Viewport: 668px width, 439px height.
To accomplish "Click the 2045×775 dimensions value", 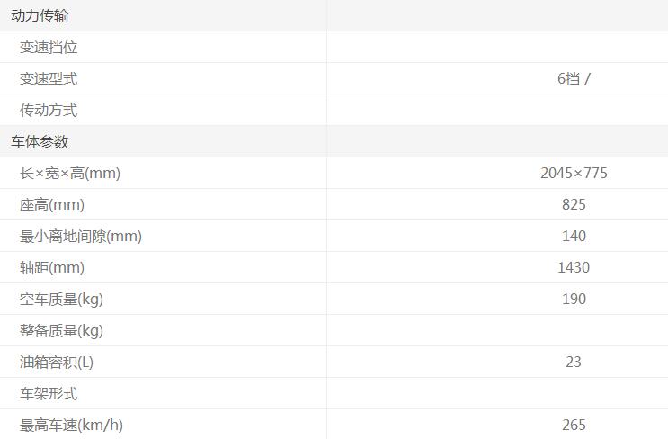I will point(574,173).
